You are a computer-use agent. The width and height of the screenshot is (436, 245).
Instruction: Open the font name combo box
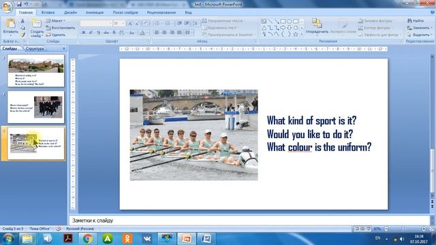tap(96, 23)
